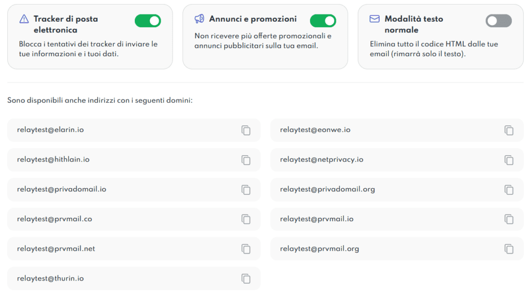Disable the Tracker di posta elettronica toggle
This screenshot has height=297, width=529.
click(x=148, y=21)
